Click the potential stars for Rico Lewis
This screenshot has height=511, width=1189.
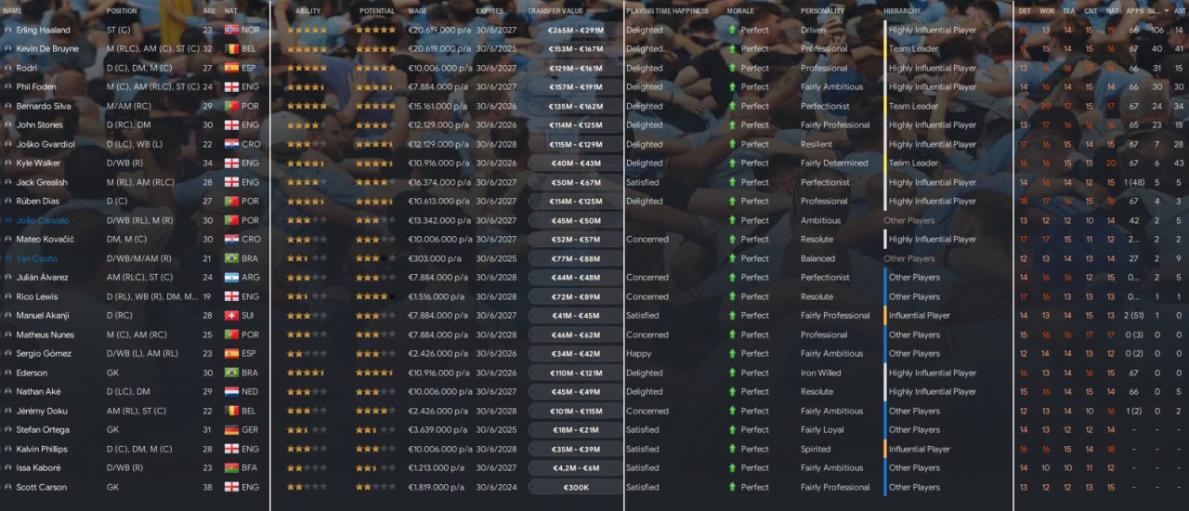click(376, 296)
